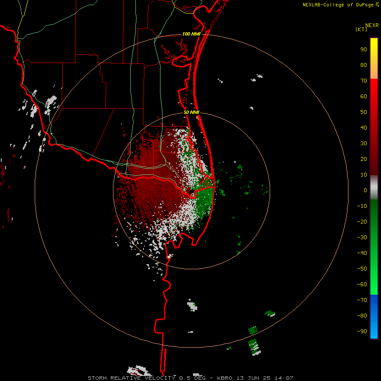Image resolution: width=381 pixels, height=381 pixels.
Task: Click the -70 value on velocity scale
Action: [362, 300]
